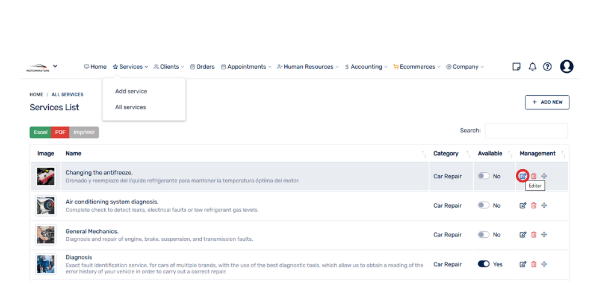Click the trash icon for Diagnosis service
This screenshot has height=301, width=602.
coord(533,264)
